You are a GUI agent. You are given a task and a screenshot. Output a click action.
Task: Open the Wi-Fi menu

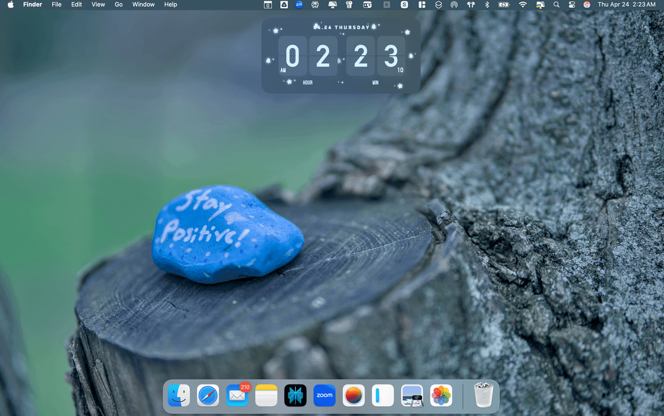pos(522,5)
